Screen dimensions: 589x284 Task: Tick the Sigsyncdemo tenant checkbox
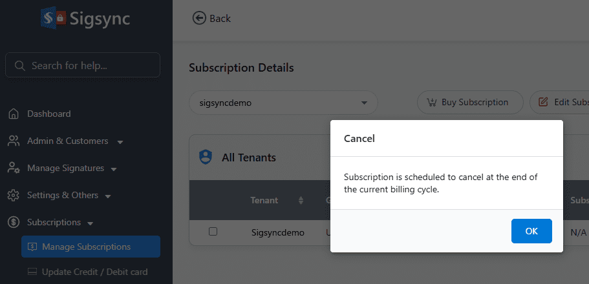[x=213, y=232]
